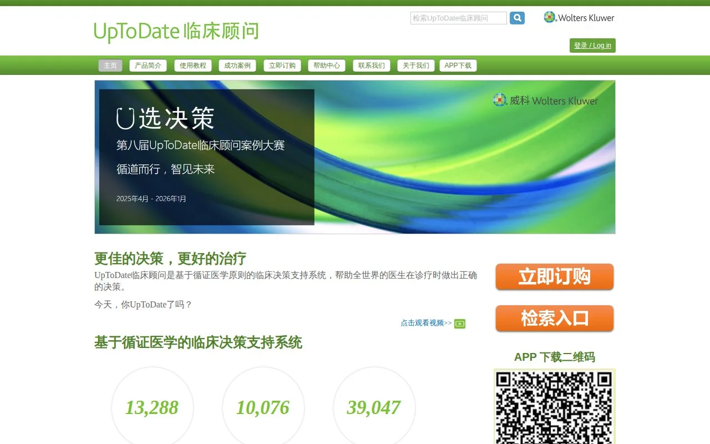
Task: Click the 今天，你UpToDate了吗？ text
Action: click(143, 304)
